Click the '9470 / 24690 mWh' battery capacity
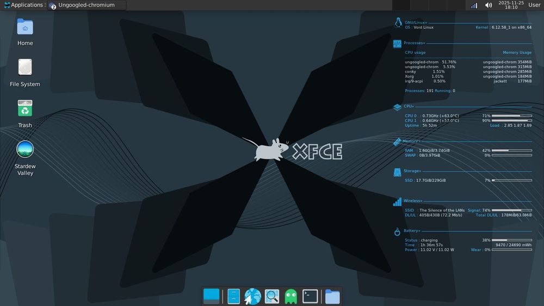The width and height of the screenshot is (544, 306). click(x=514, y=245)
